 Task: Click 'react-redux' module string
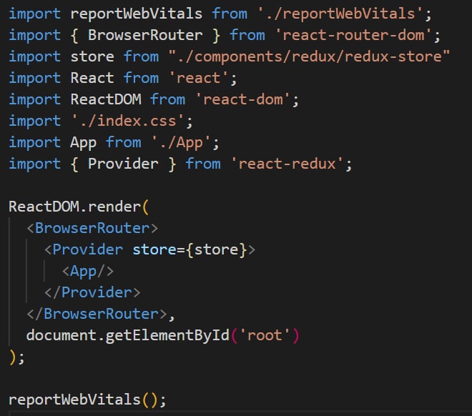[x=287, y=164]
